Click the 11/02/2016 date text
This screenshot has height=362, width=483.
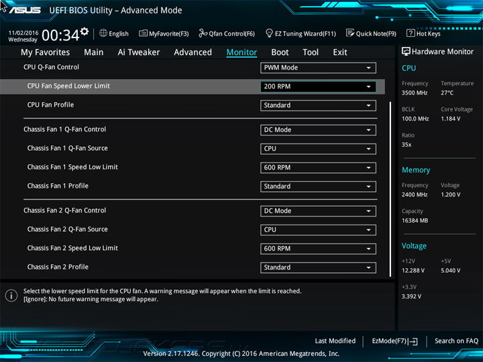tap(23, 33)
